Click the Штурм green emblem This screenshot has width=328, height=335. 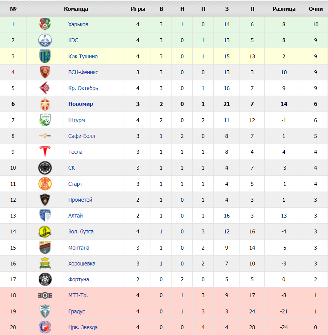pos(45,120)
